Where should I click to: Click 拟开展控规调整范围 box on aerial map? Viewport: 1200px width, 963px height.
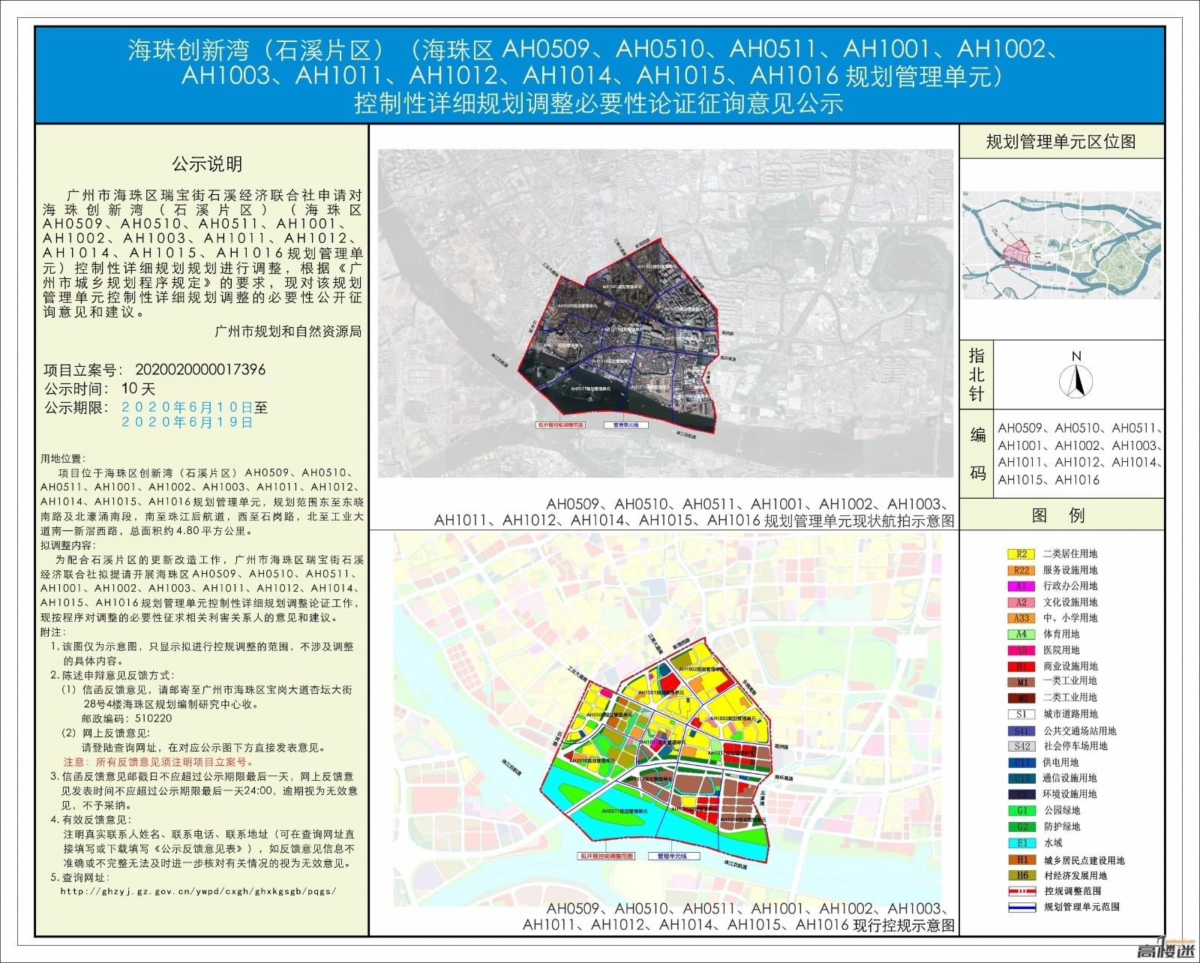(560, 425)
